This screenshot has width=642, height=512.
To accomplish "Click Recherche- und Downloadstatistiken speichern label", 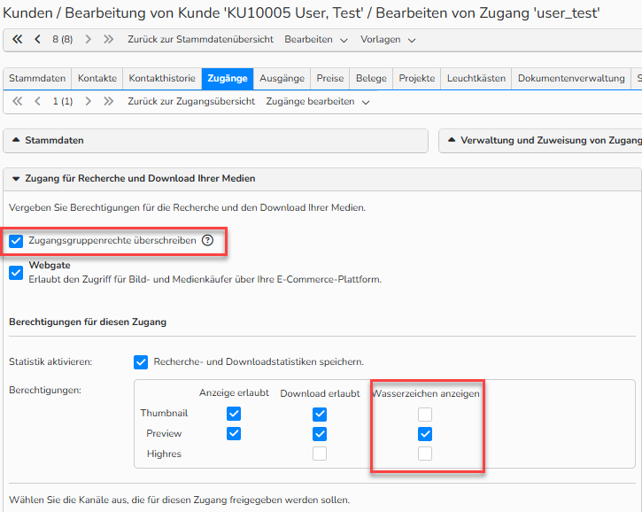I will pyautogui.click(x=259, y=362).
